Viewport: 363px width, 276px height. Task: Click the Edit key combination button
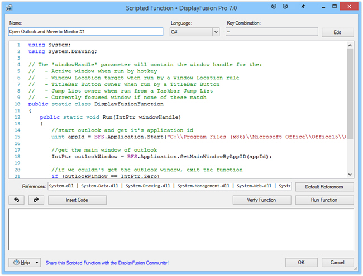point(337,32)
